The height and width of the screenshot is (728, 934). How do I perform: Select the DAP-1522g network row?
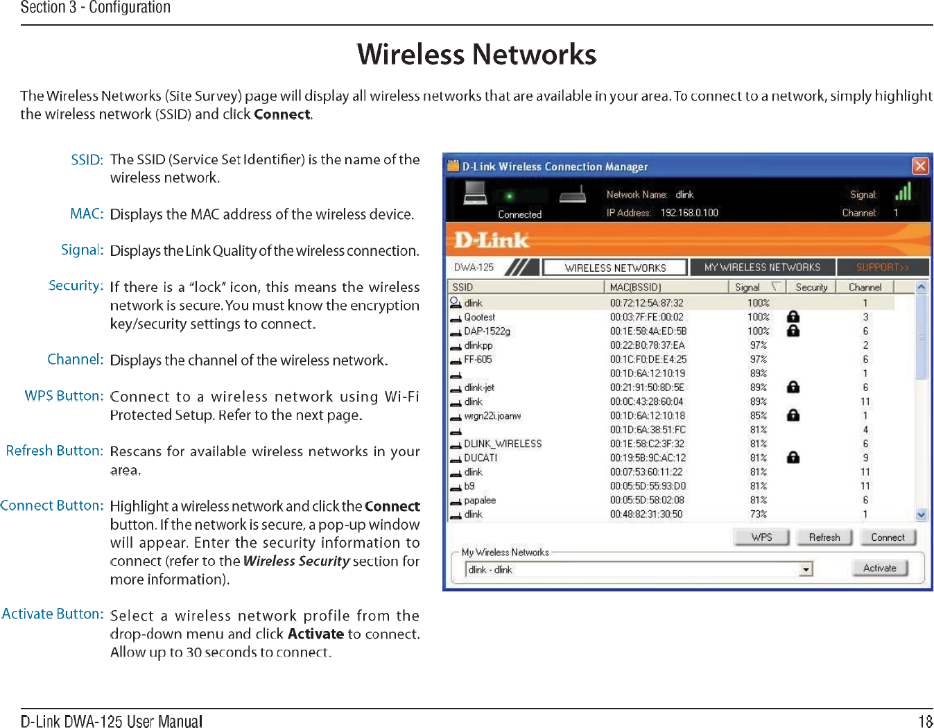[x=671, y=331]
